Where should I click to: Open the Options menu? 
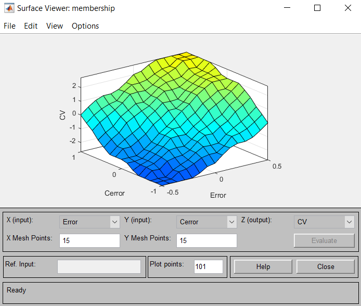tap(85, 26)
